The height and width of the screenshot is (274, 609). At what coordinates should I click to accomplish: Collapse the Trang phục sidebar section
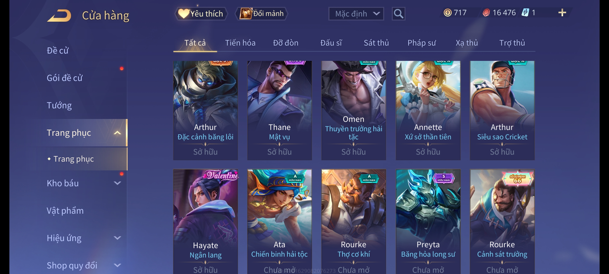117,133
